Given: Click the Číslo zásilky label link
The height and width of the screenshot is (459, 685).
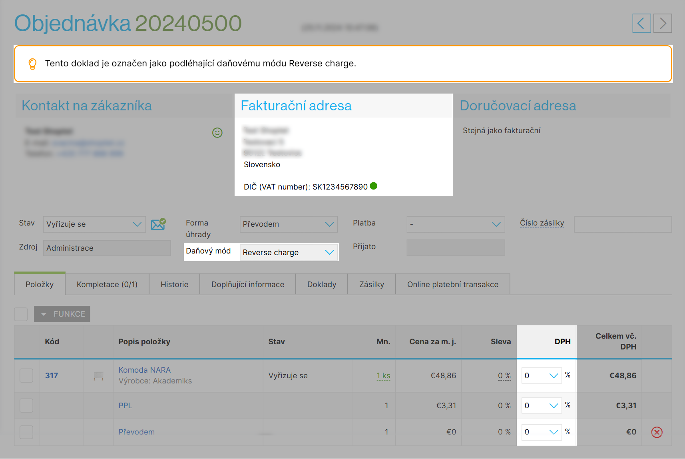Looking at the screenshot, I should 542,223.
